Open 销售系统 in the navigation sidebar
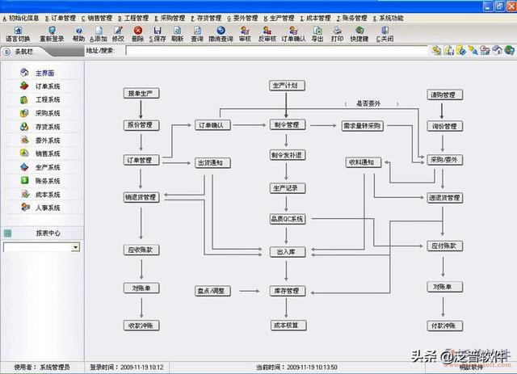517x374 pixels. [48, 153]
